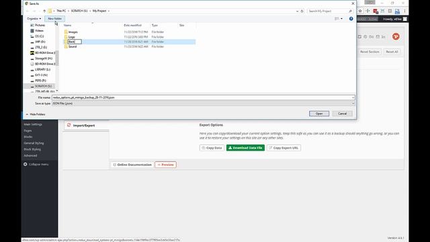This screenshot has height=242, width=430.
Task: Click the new folder name edit box
Action: (x=75, y=42)
